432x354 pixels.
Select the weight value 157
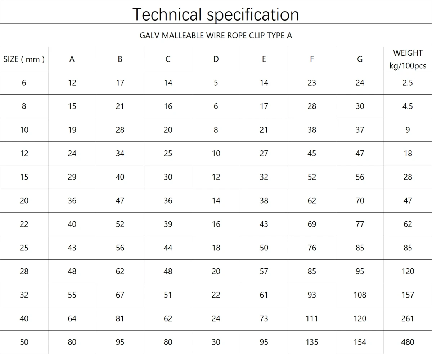[408, 295]
